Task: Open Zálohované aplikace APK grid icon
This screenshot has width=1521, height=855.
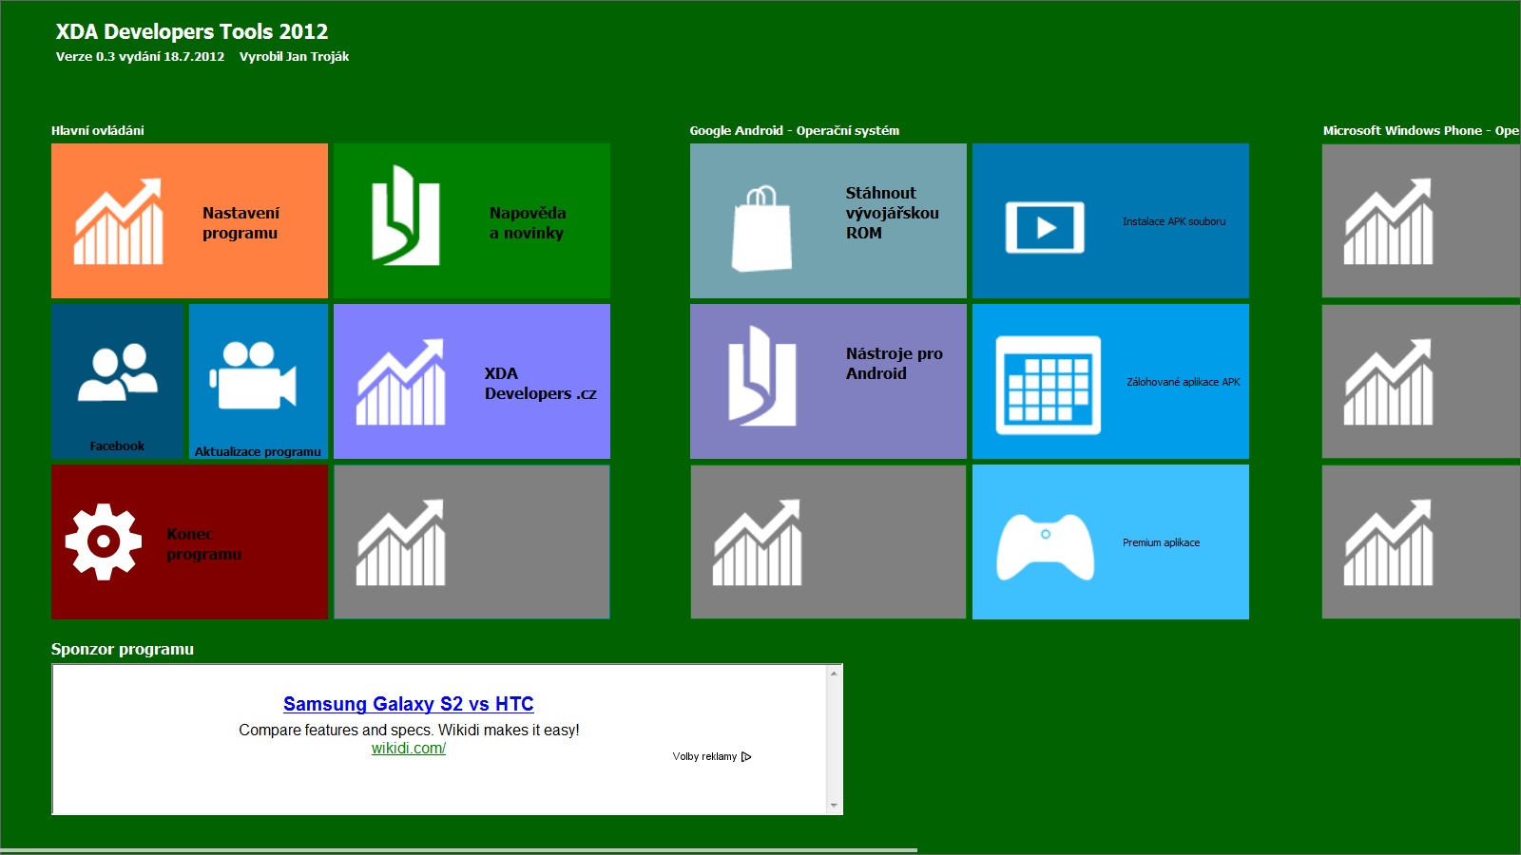Action: [x=1049, y=385]
